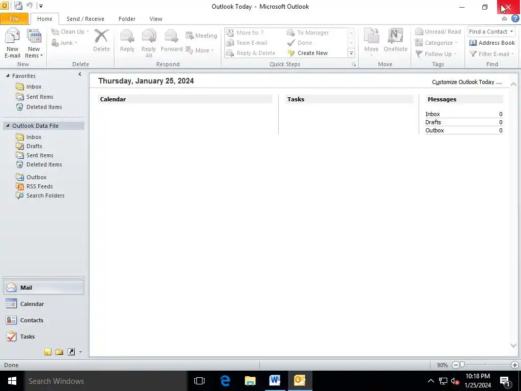Open Microsoft Outlook Help icon
This screenshot has width=521, height=391.
[515, 19]
